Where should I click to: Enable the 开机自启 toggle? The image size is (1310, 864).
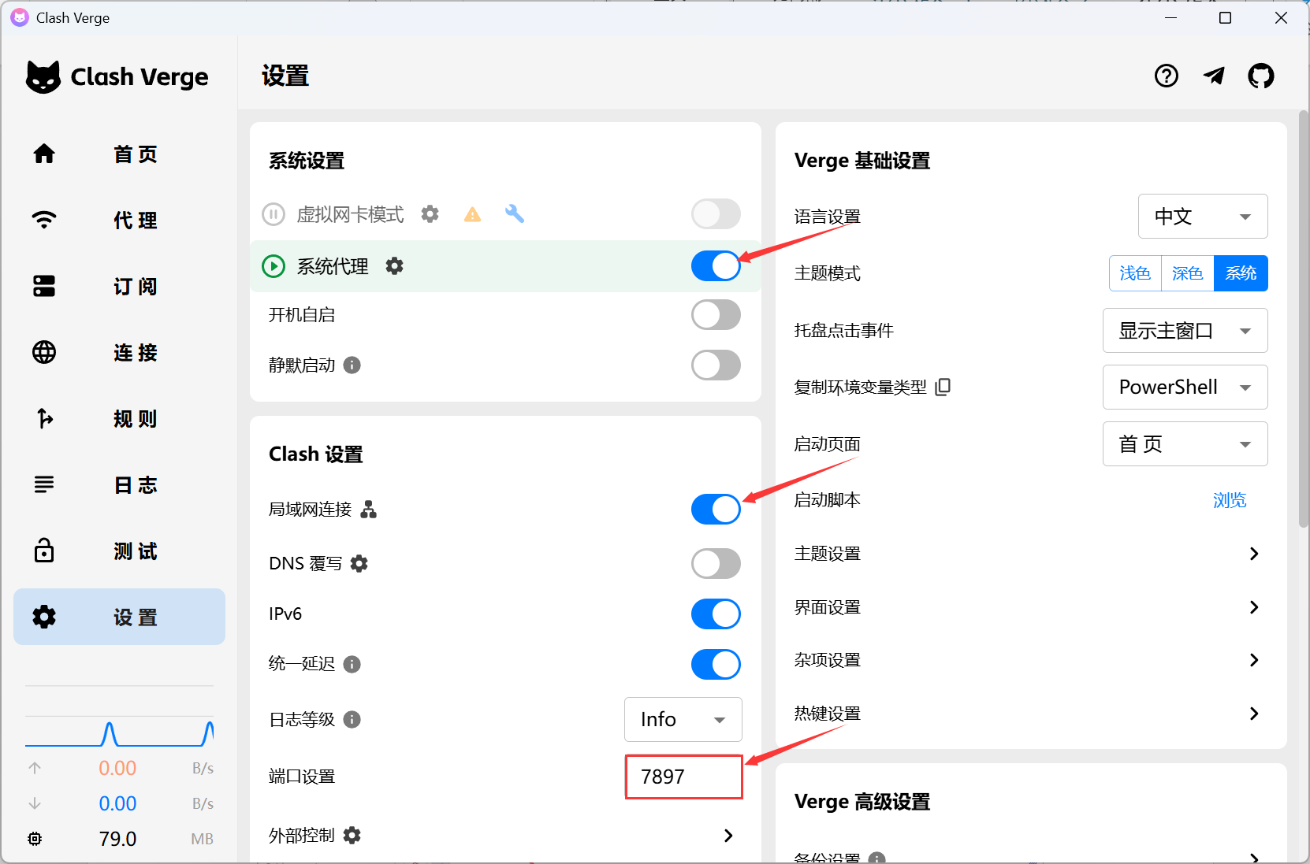(x=716, y=315)
